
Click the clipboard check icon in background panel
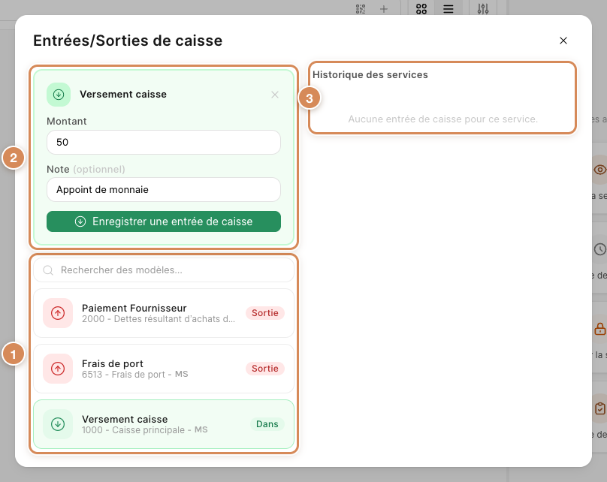click(x=600, y=408)
